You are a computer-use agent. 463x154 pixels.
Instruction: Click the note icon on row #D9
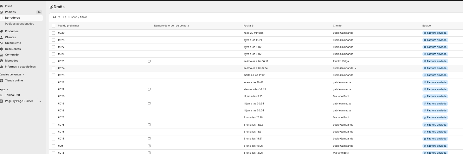coord(149,146)
